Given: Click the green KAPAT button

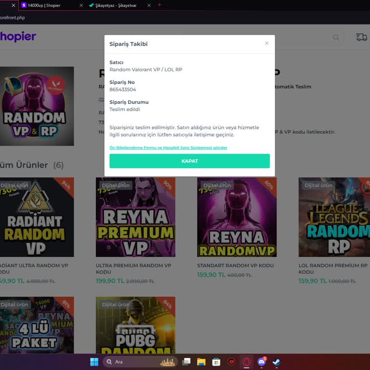Looking at the screenshot, I should pyautogui.click(x=189, y=161).
